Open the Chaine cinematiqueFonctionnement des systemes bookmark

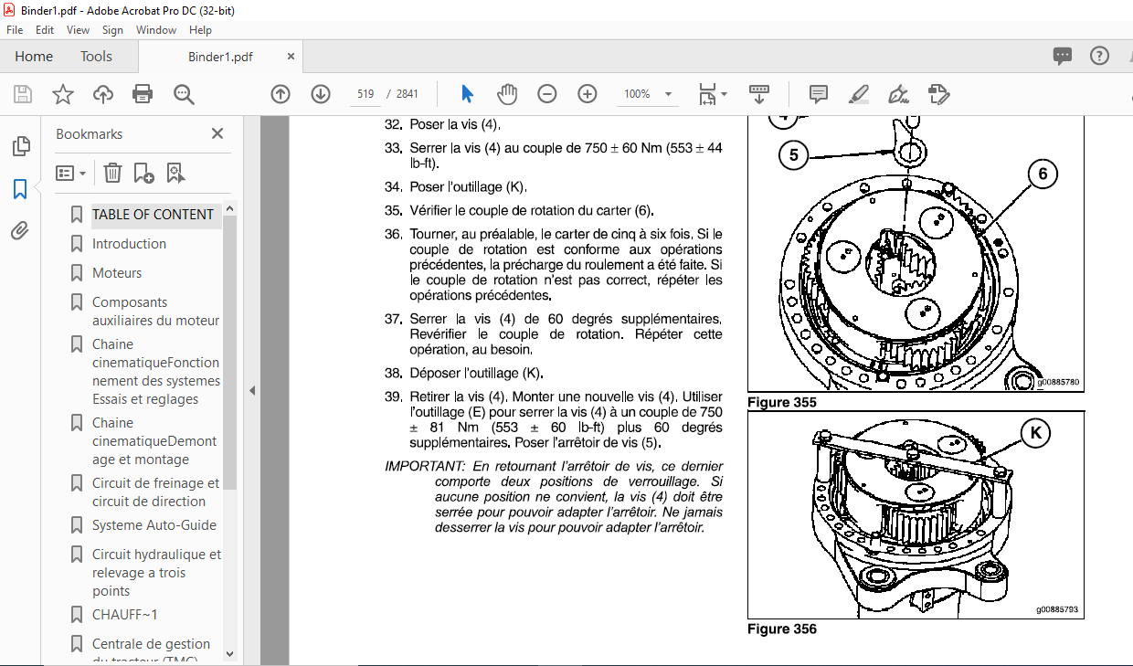(155, 372)
